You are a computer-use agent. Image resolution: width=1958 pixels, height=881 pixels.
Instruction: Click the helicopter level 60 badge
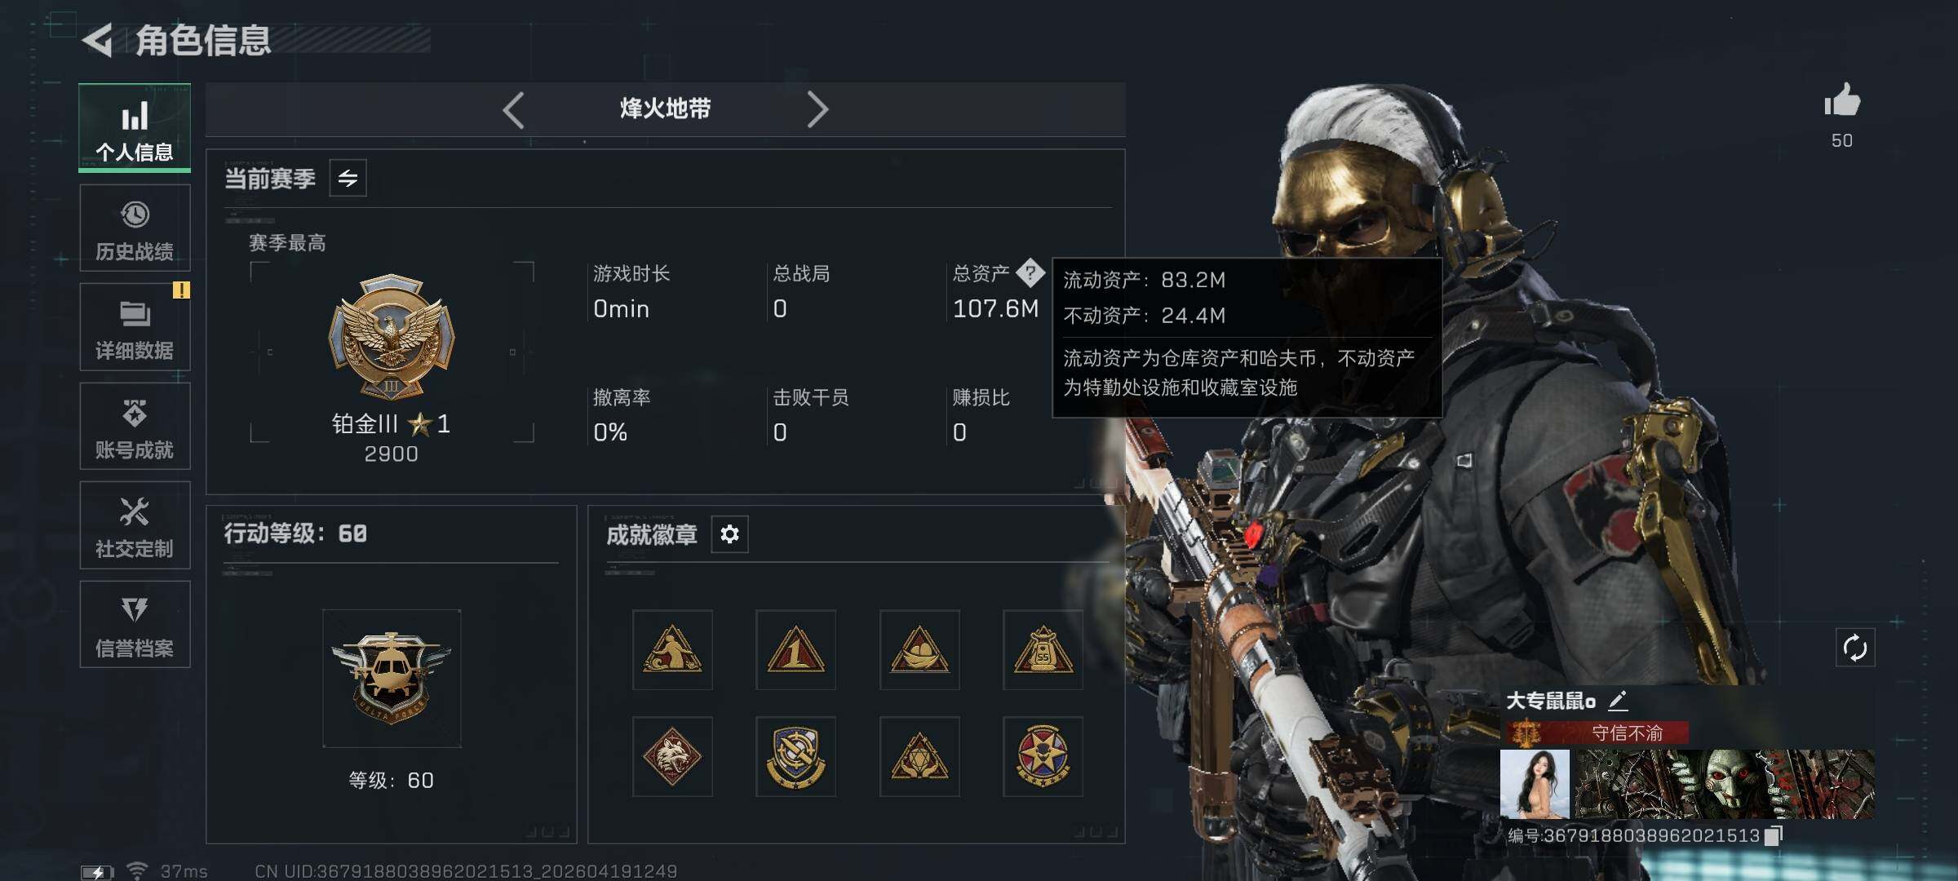[392, 678]
